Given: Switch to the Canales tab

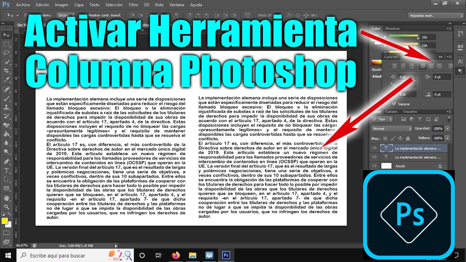Looking at the screenshot, I should 392,111.
